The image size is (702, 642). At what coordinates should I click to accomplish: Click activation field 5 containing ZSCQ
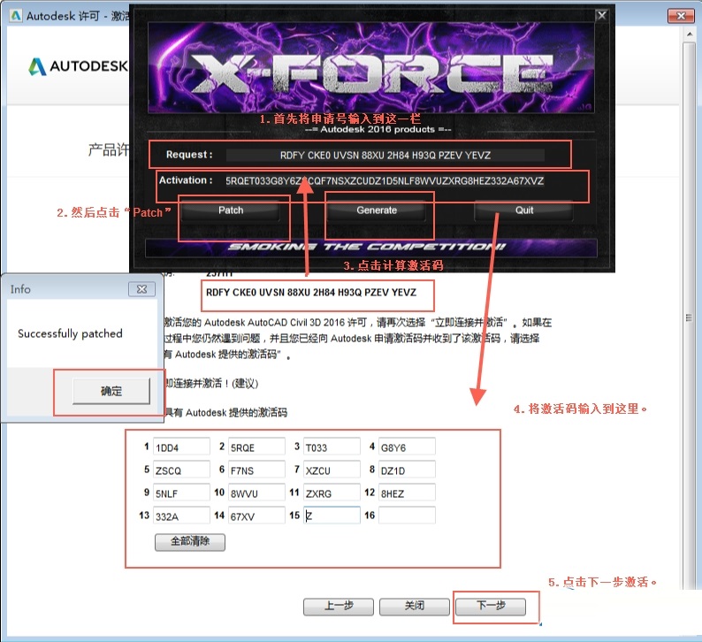(181, 470)
